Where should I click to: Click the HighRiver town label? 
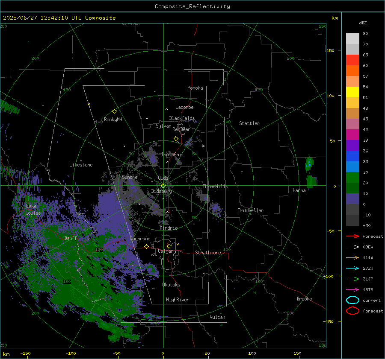178,300
